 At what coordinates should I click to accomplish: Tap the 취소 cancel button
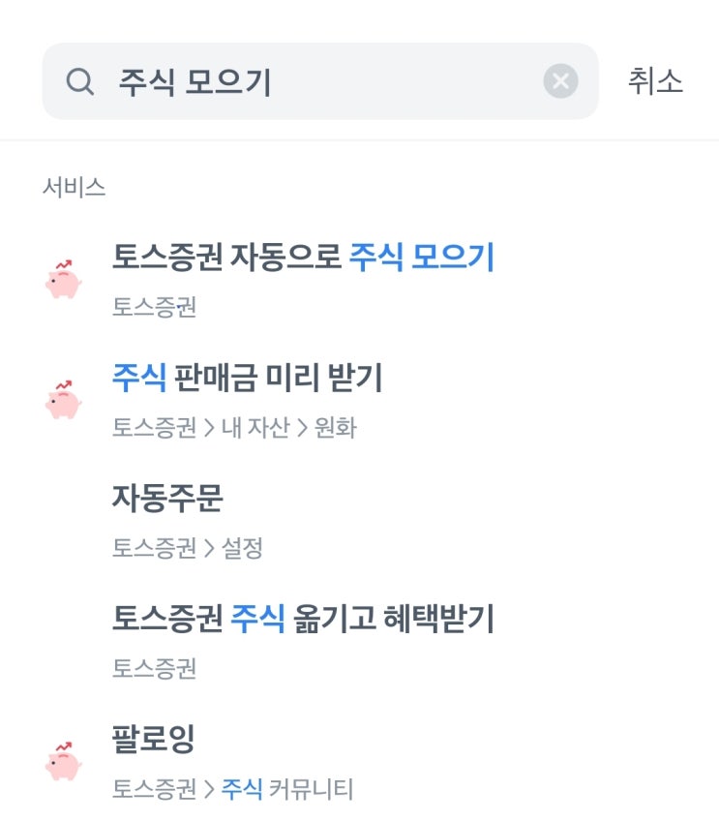click(655, 81)
